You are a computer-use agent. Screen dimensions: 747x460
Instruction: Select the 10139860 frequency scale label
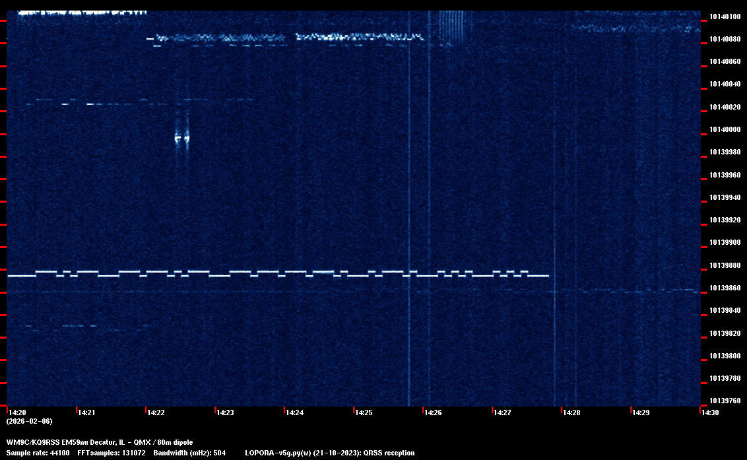tap(725, 288)
